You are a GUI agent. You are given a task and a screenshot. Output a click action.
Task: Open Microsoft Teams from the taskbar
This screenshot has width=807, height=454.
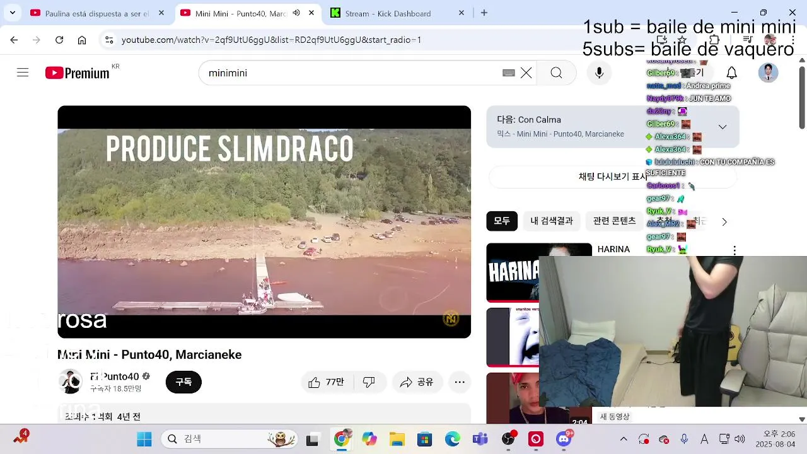point(480,439)
